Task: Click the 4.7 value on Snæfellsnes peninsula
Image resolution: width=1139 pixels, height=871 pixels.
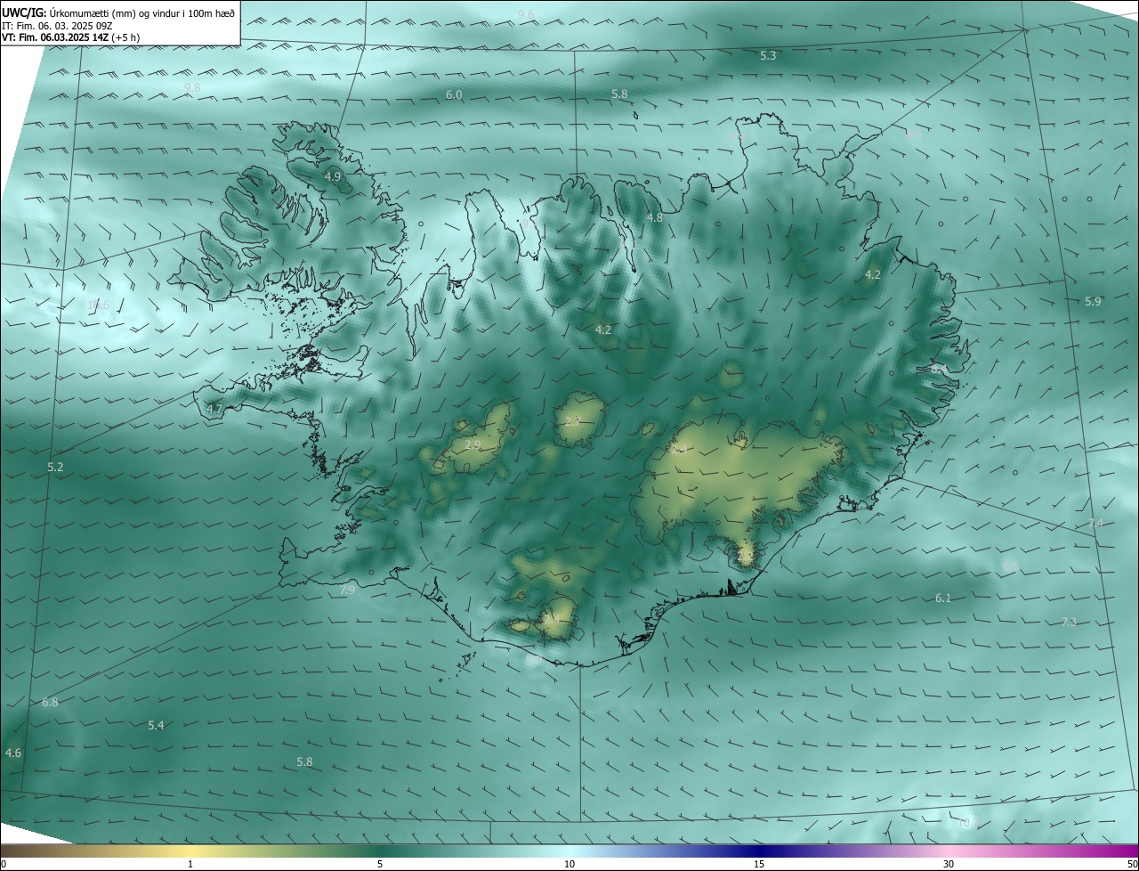Action: click(x=214, y=409)
